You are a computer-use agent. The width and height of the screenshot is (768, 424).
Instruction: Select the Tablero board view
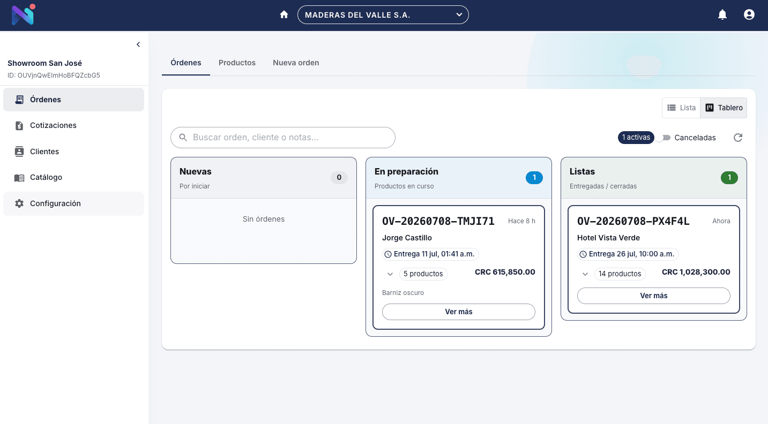724,108
